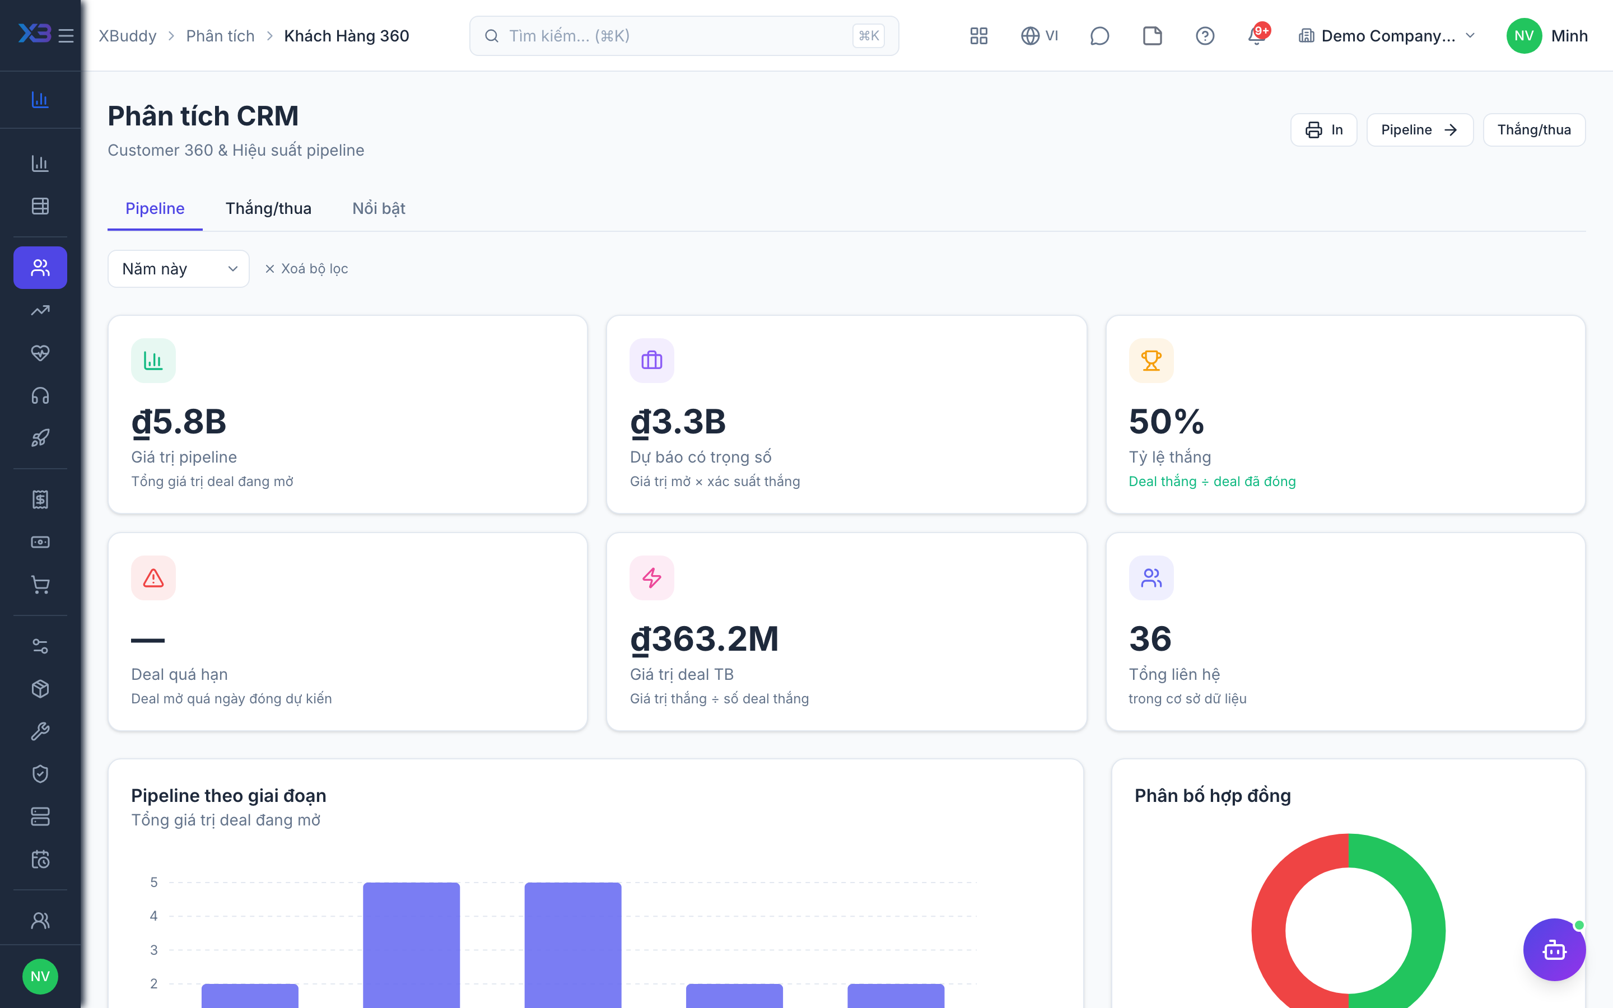This screenshot has width=1613, height=1008.
Task: Go to Phân tích breadcrumb link
Action: pyautogui.click(x=220, y=36)
